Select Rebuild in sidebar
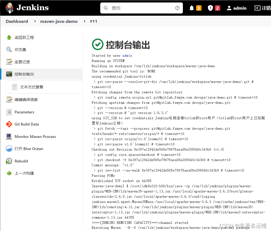271x231 pixels. (x=21, y=161)
